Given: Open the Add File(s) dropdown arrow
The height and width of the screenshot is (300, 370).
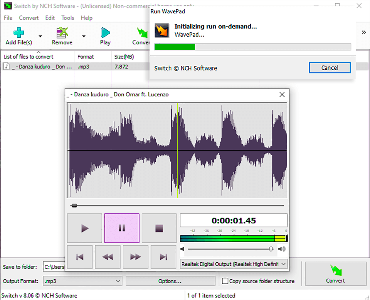Looking at the screenshot, I should (40, 36).
